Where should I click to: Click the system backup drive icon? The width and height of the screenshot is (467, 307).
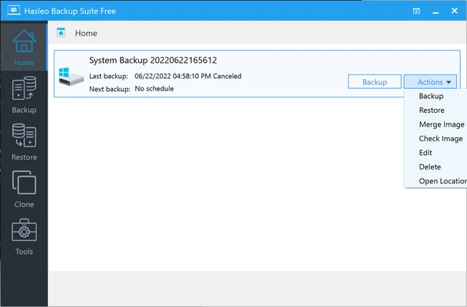click(x=71, y=76)
